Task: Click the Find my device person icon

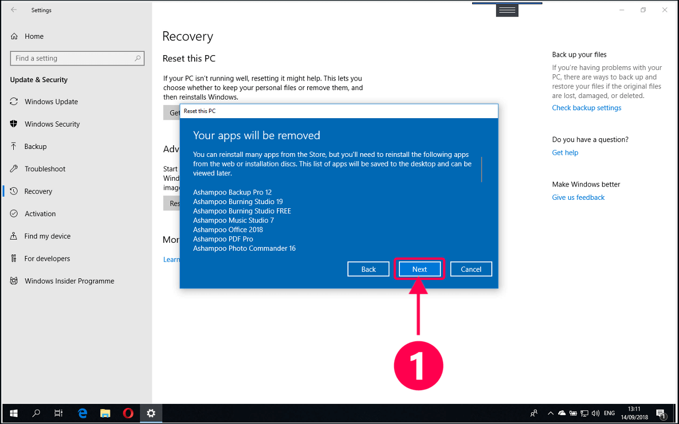Action: [x=14, y=236]
